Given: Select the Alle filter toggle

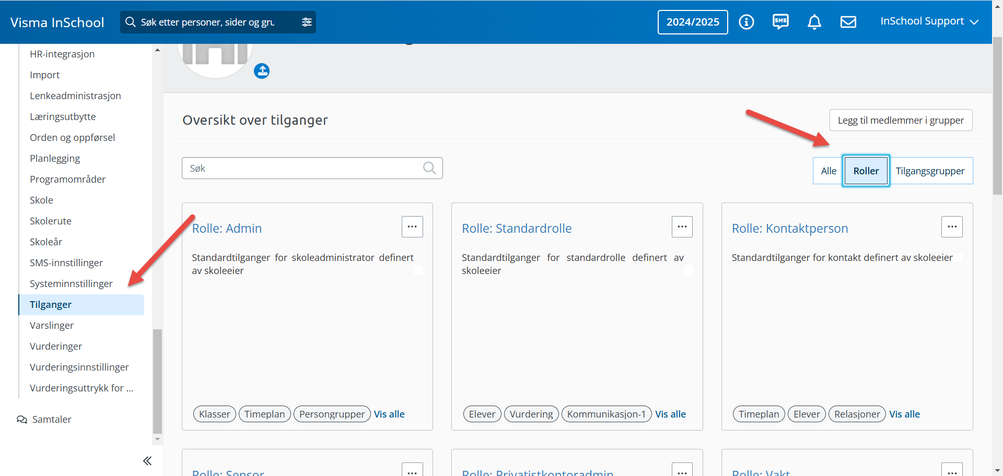Looking at the screenshot, I should coord(828,171).
